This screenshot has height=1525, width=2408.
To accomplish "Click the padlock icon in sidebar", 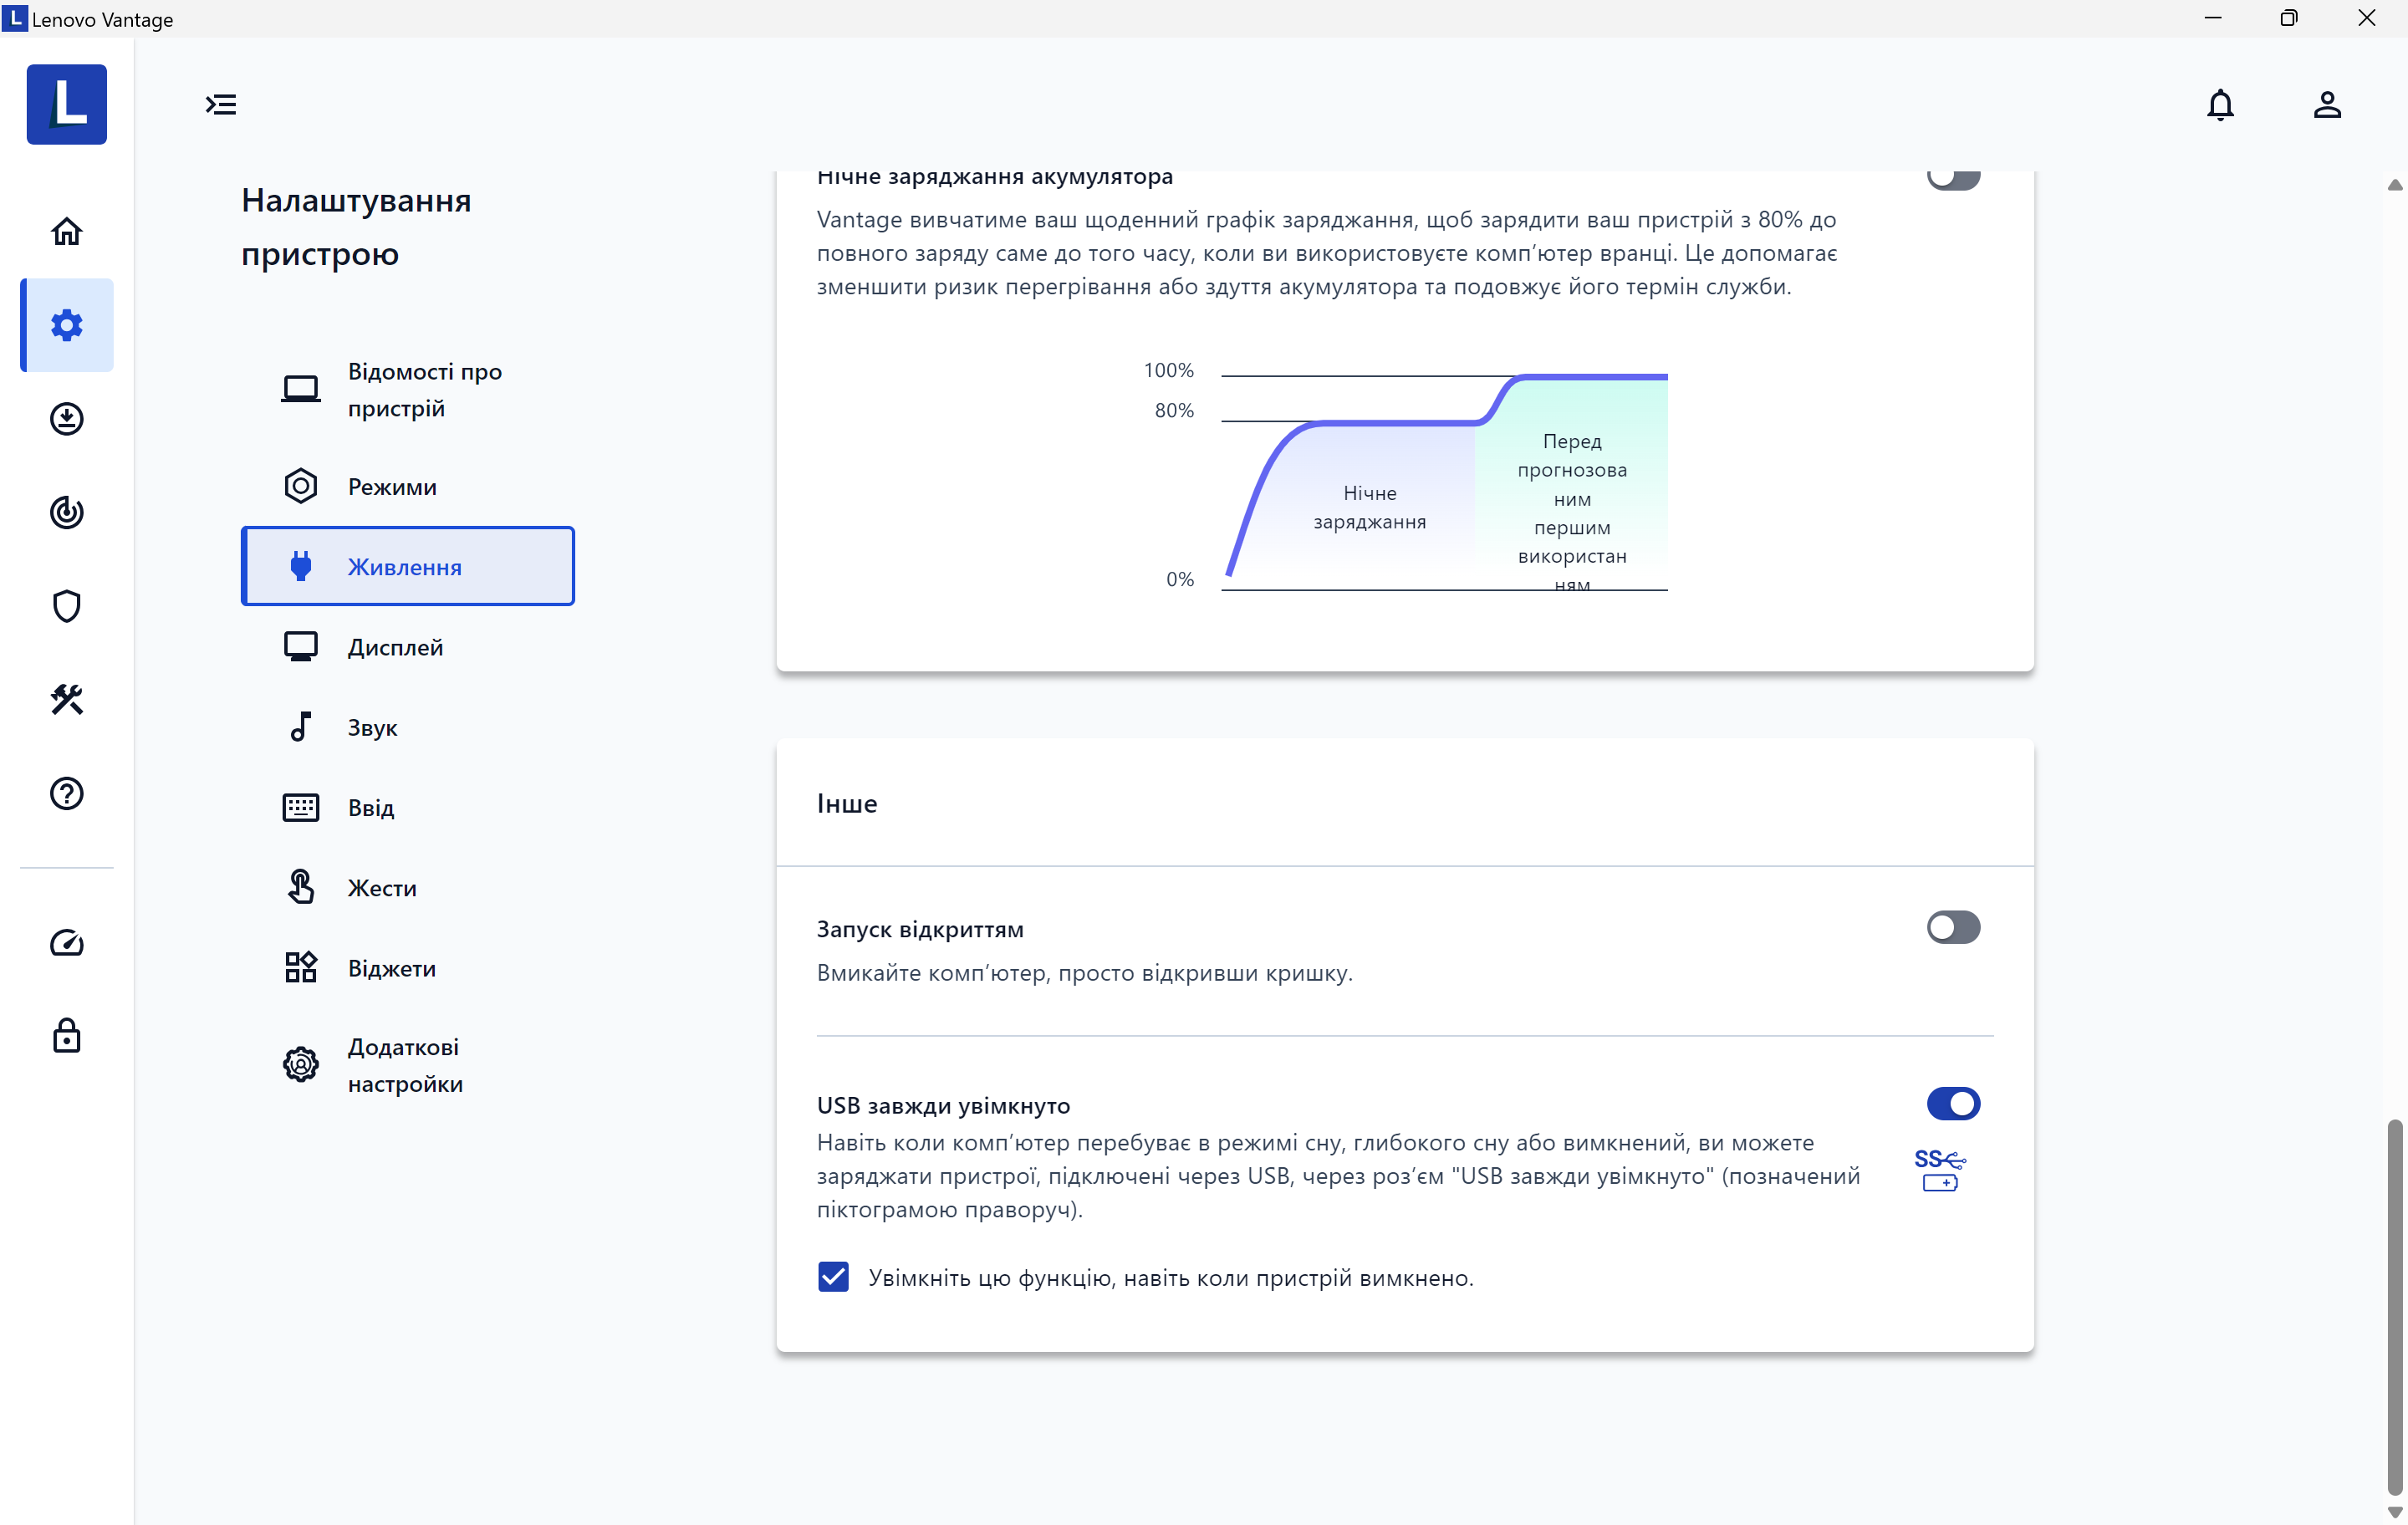I will (66, 1036).
